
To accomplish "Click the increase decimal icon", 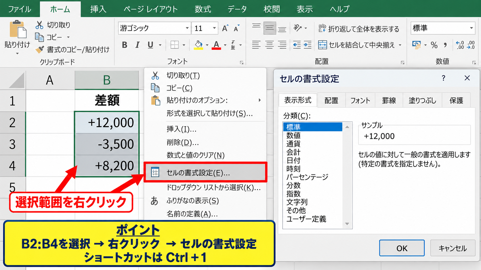I will point(460,45).
